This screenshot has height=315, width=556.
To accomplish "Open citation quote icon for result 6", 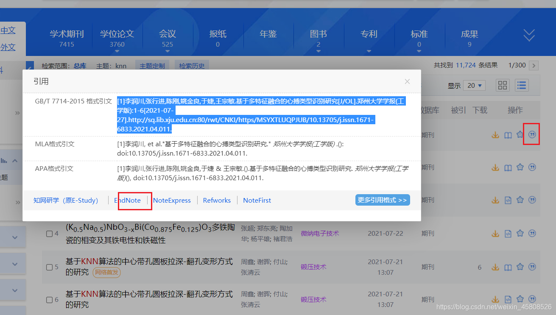I will click(x=532, y=299).
